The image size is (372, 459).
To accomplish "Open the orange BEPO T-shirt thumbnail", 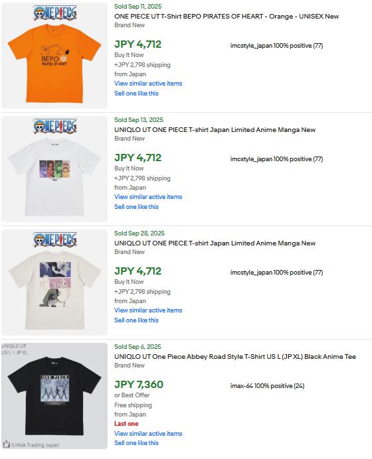I will [x=54, y=56].
